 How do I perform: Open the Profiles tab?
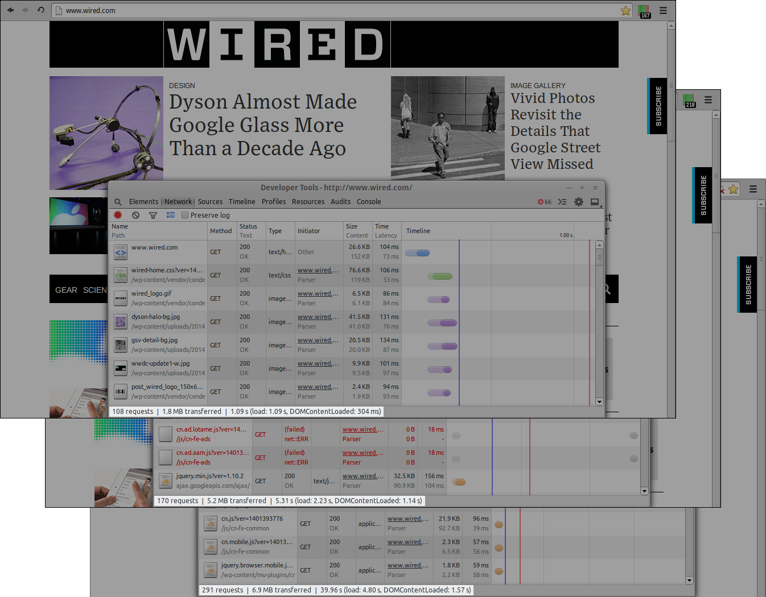coord(274,202)
